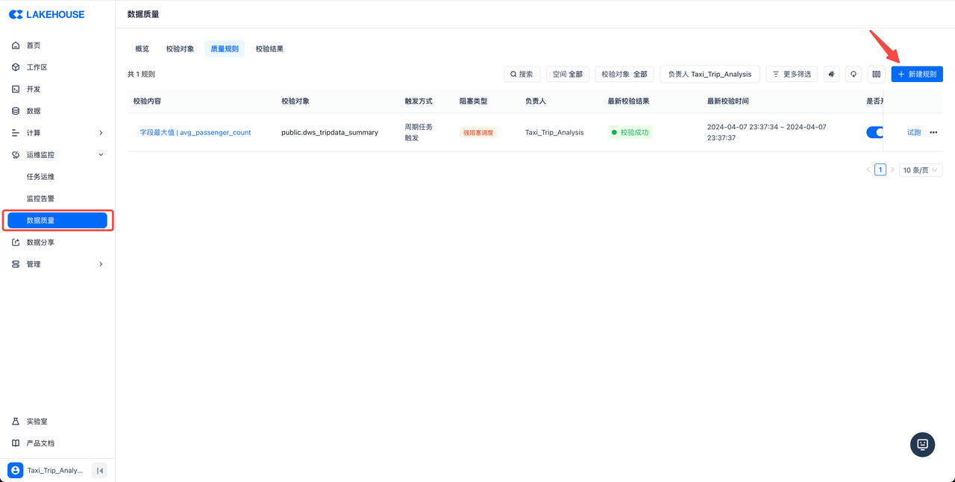955x482 pixels.
Task: Click the clear filters broom icon
Action: coord(831,75)
